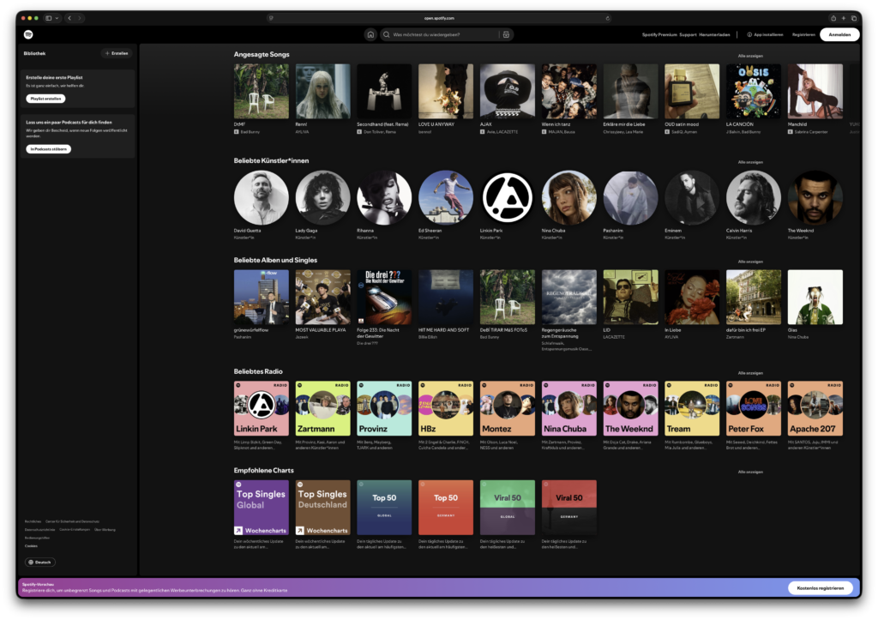The height and width of the screenshot is (620, 878).
Task: Open Viral 50 Germany chart
Action: [x=569, y=508]
